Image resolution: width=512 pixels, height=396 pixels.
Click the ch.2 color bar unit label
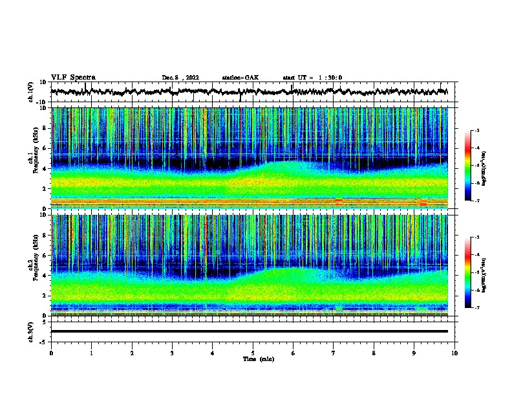tap(484, 275)
